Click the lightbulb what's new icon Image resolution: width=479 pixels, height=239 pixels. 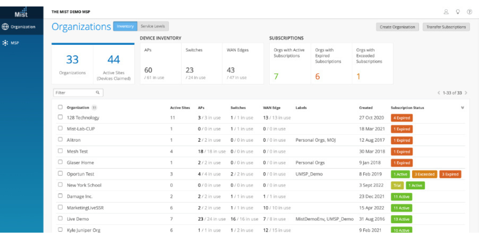click(458, 12)
